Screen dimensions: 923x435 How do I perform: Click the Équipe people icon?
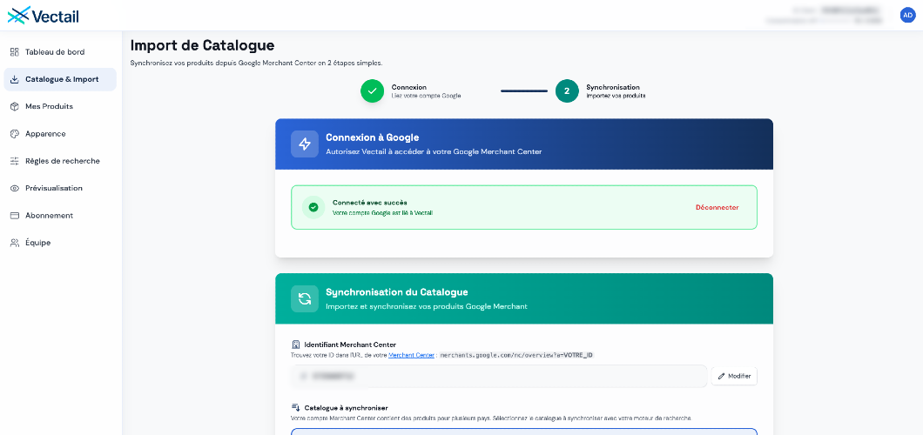click(x=15, y=243)
